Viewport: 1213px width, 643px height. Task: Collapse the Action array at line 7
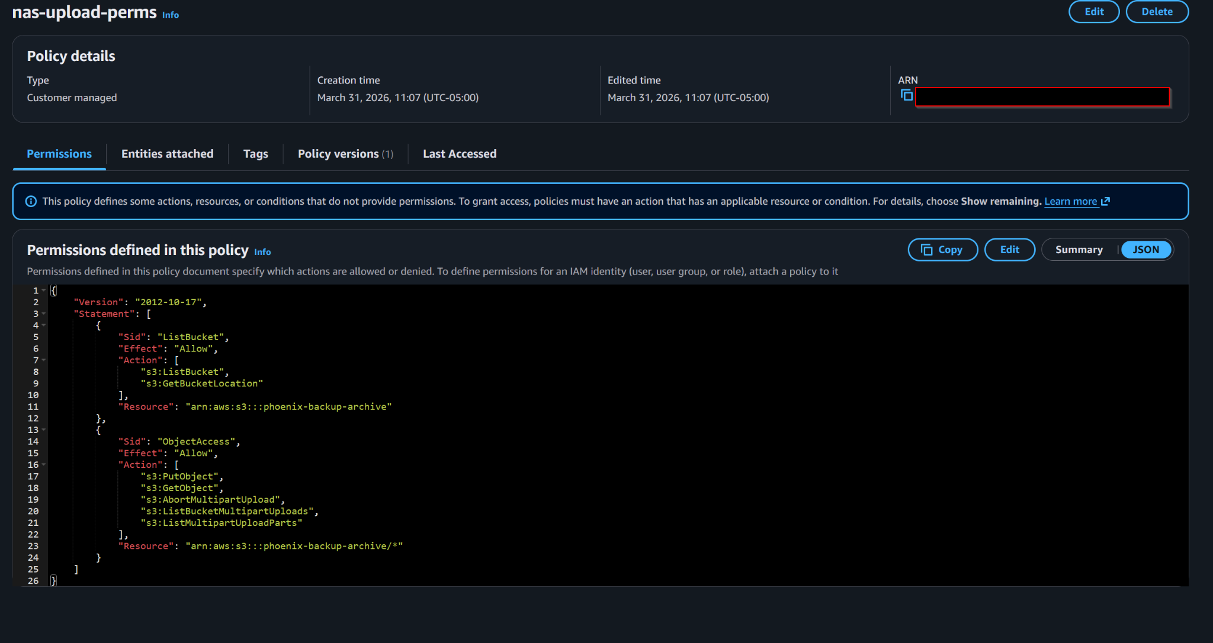[x=44, y=360]
